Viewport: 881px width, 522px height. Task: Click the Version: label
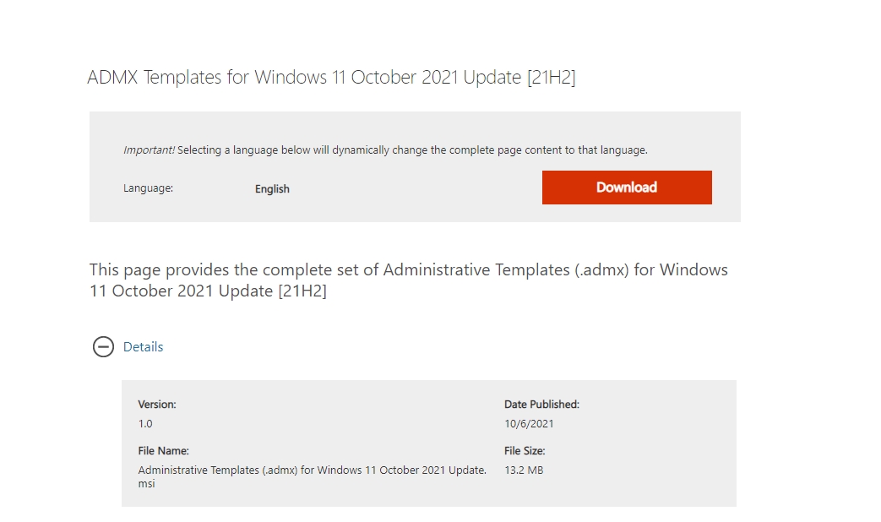157,404
